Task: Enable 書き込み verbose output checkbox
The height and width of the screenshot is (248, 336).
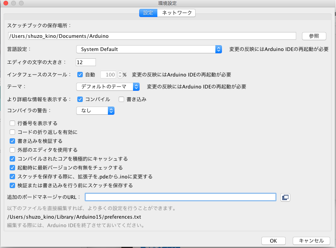Action: click(121, 99)
